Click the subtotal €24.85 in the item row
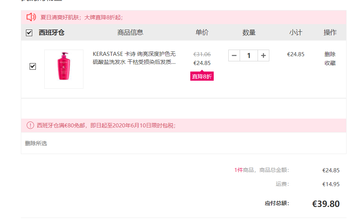This screenshot has width=352, height=219. point(296,54)
